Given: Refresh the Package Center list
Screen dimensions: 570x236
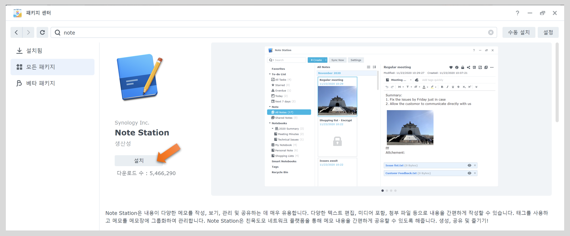Looking at the screenshot, I should (42, 32).
